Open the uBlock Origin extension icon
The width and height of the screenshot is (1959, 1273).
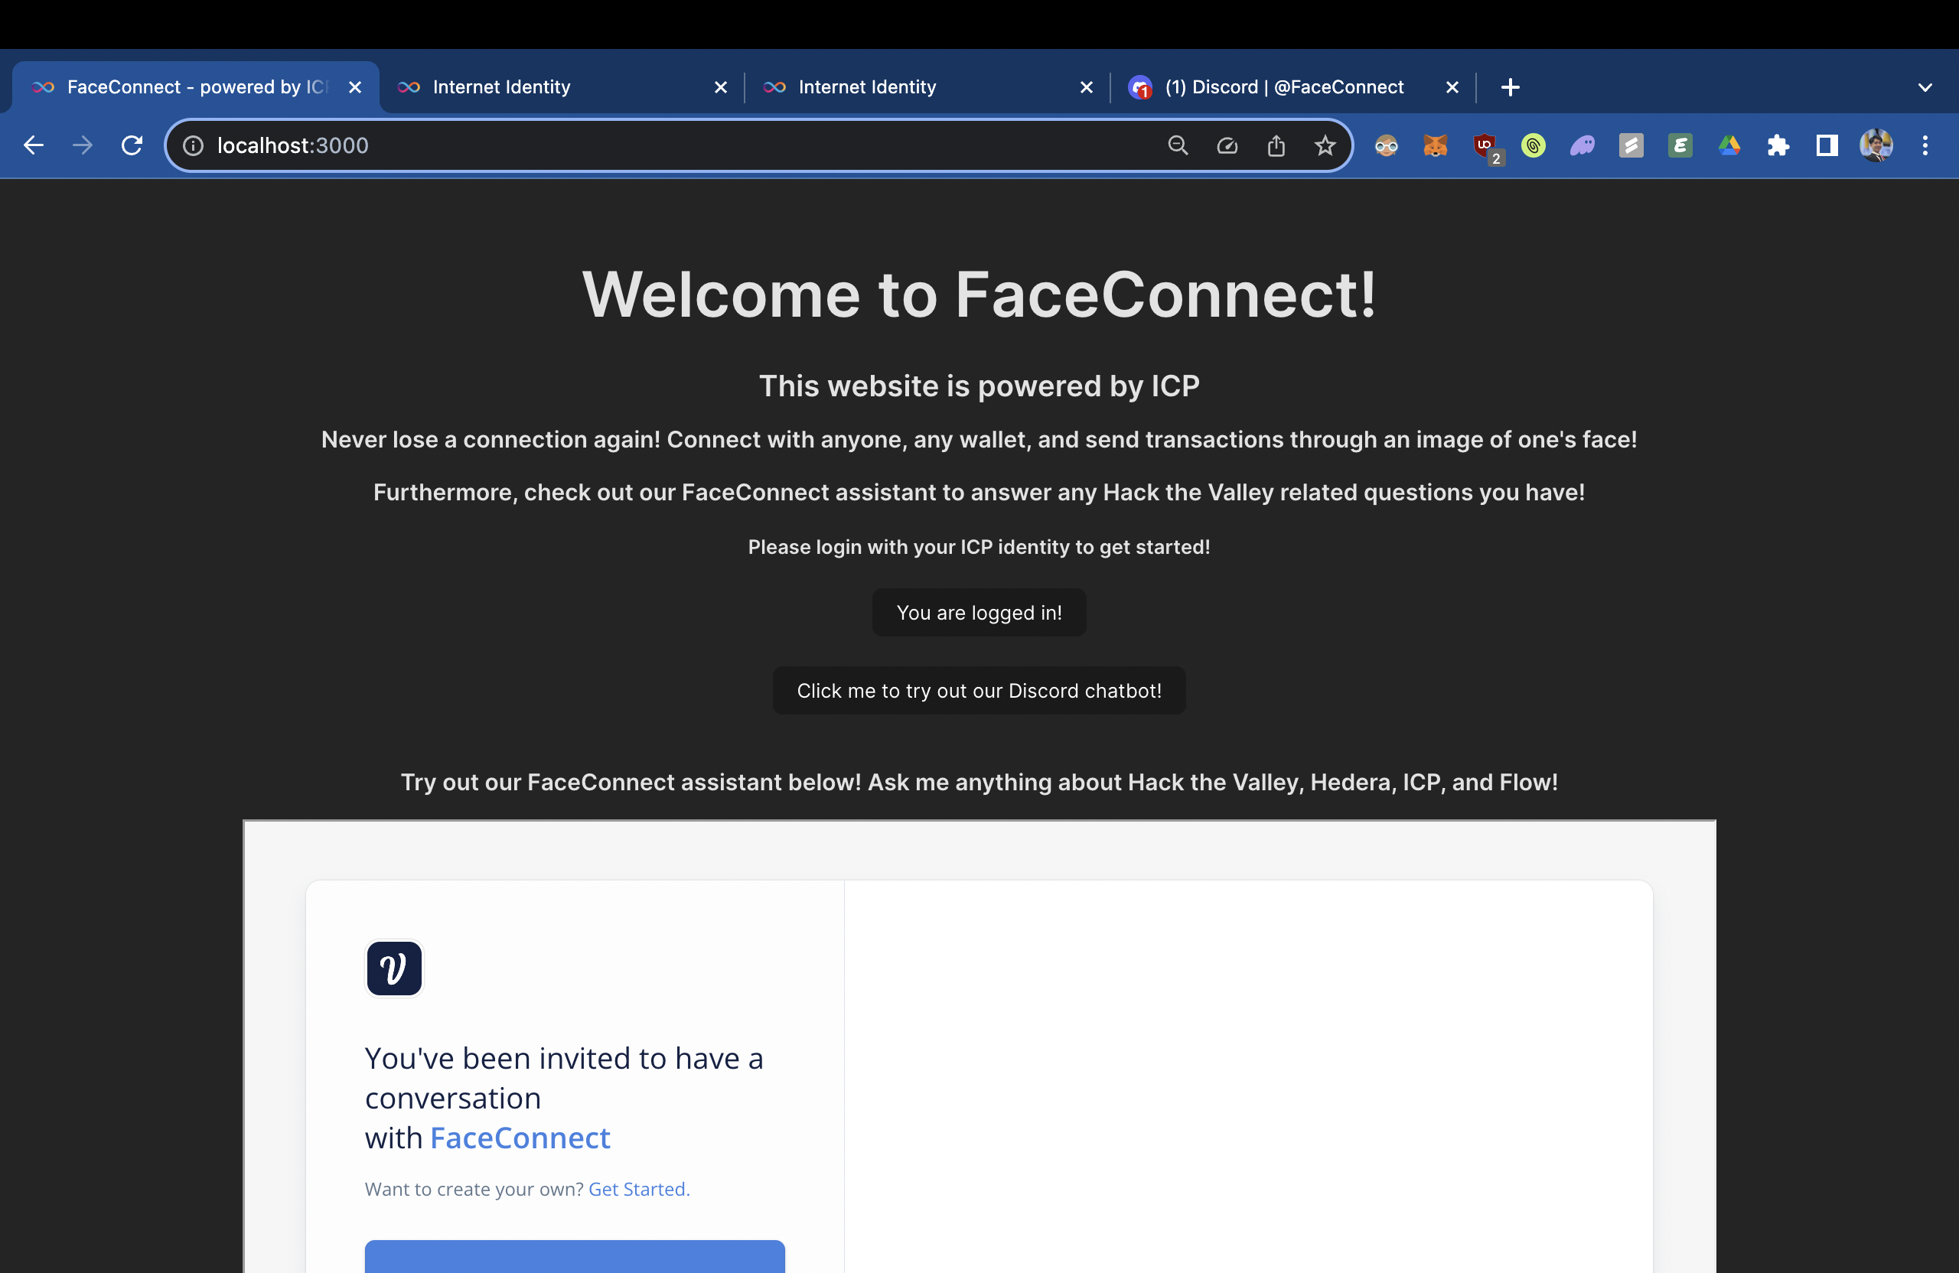click(x=1485, y=145)
